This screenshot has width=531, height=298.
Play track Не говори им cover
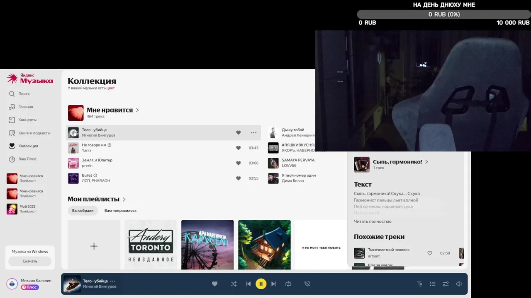[x=73, y=148]
